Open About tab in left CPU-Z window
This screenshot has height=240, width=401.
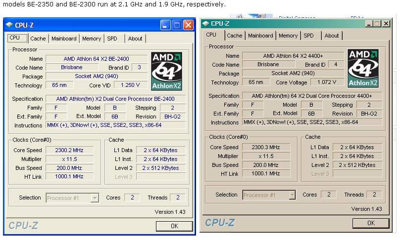point(135,39)
